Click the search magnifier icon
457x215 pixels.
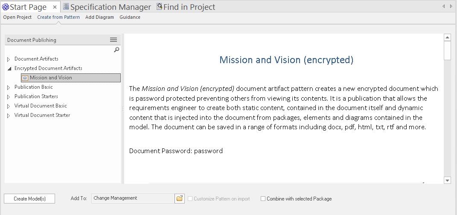pyautogui.click(x=116, y=50)
